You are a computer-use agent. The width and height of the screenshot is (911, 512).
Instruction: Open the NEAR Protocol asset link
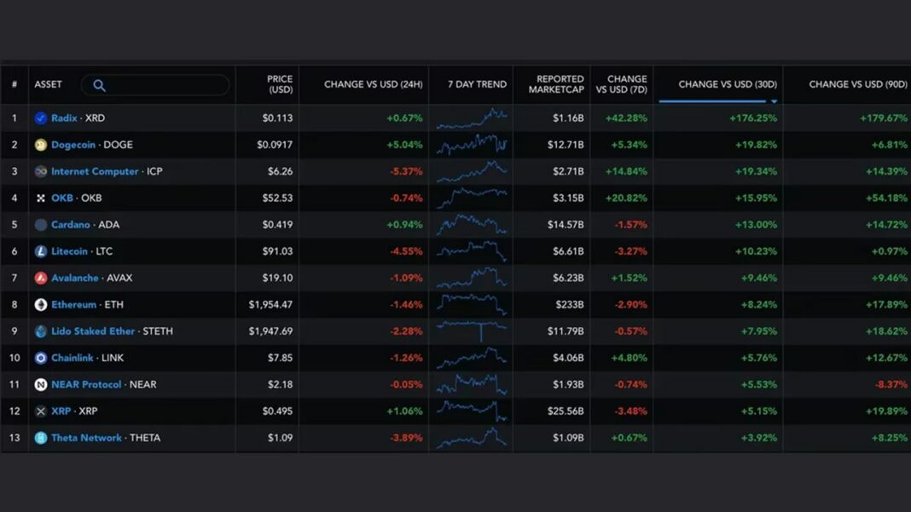pos(86,384)
